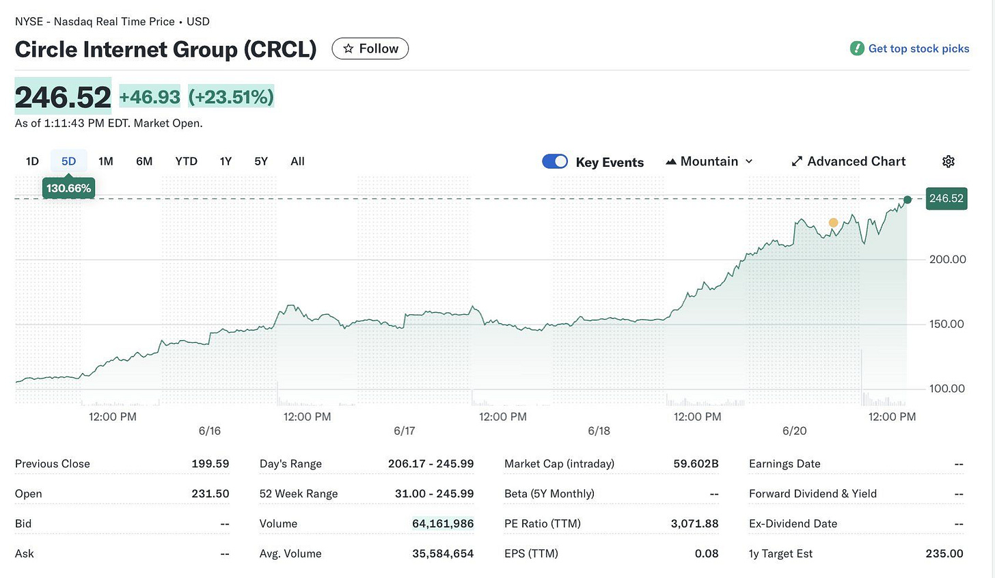This screenshot has height=578, width=995.
Task: Click the 6/18 date axis label
Action: (599, 431)
